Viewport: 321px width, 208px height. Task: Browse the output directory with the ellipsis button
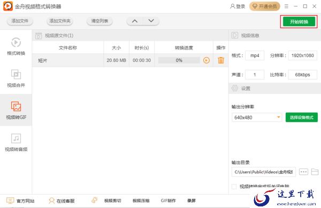click(x=303, y=172)
